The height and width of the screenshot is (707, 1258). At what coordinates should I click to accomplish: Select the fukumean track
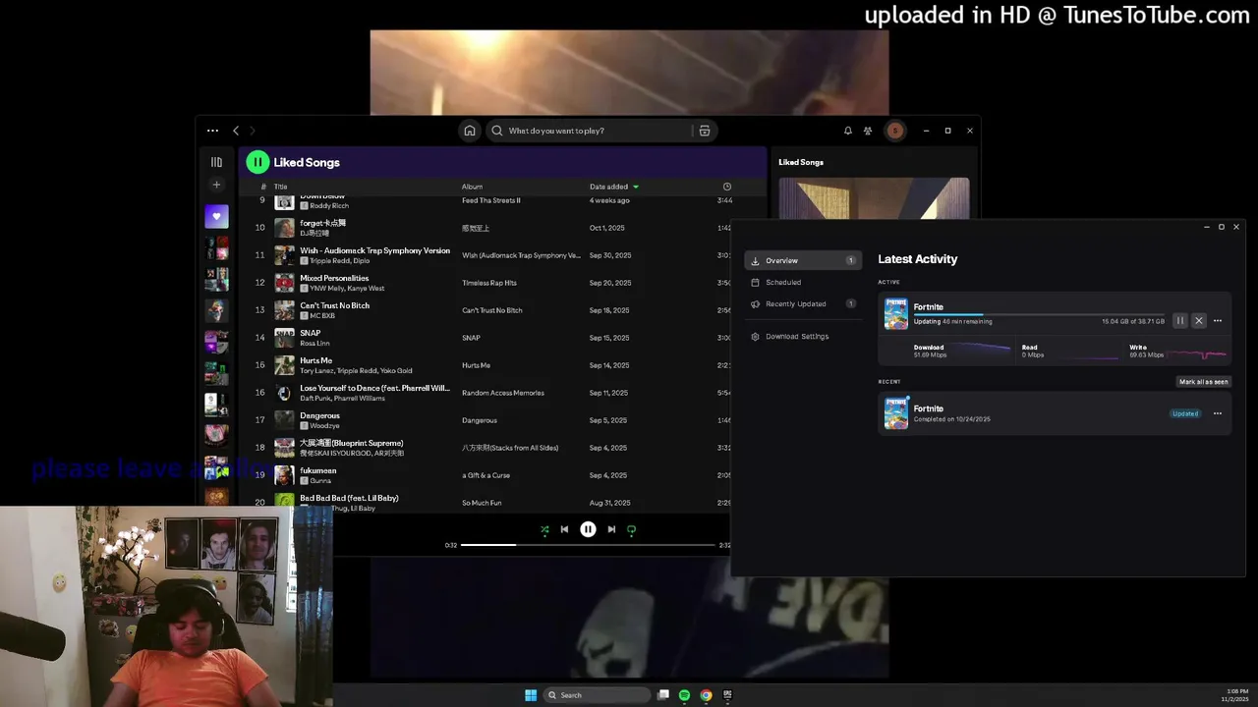pyautogui.click(x=317, y=470)
